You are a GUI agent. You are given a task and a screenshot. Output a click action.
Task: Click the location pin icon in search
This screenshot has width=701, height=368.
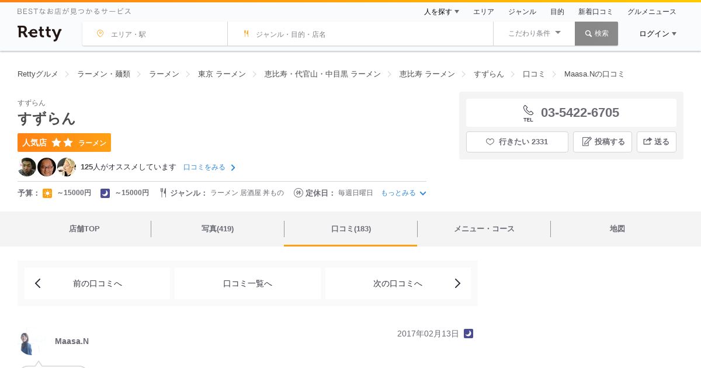coord(100,34)
